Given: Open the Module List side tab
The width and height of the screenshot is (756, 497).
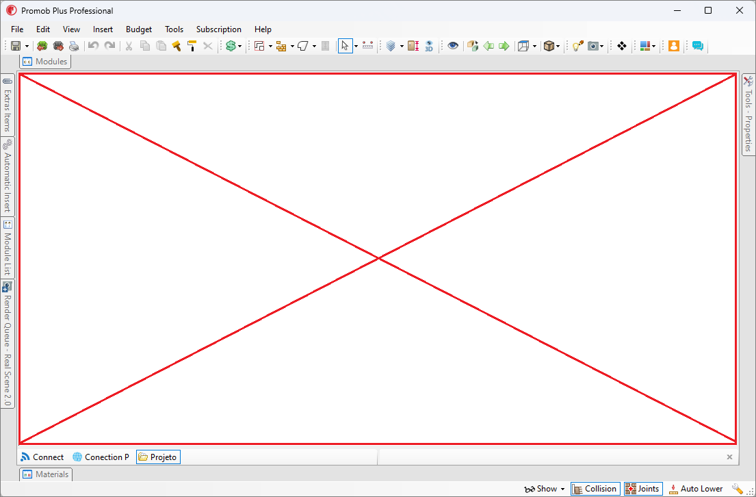Looking at the screenshot, I should pos(8,248).
